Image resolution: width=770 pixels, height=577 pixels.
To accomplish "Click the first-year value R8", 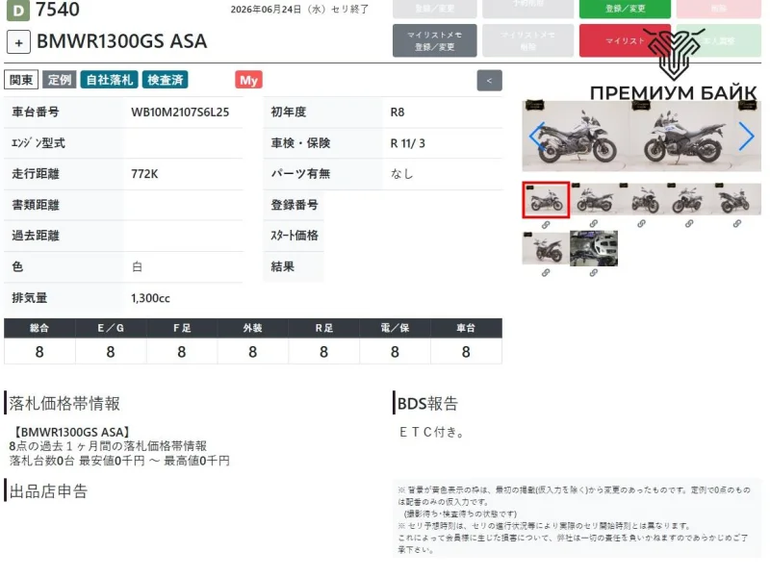I will [398, 113].
